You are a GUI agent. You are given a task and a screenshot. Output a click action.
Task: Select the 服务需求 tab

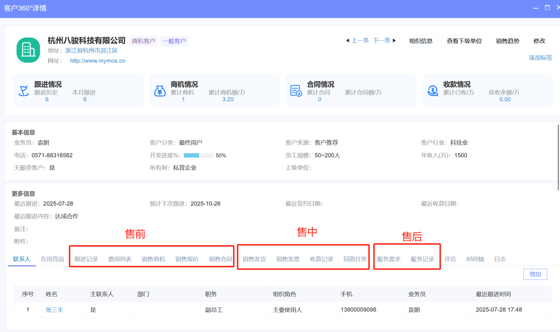click(x=389, y=259)
